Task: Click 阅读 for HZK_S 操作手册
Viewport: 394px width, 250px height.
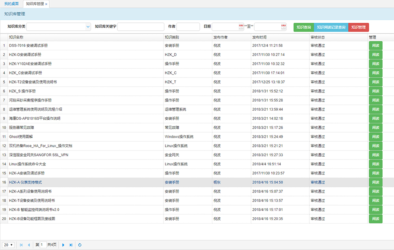Action: (375, 91)
